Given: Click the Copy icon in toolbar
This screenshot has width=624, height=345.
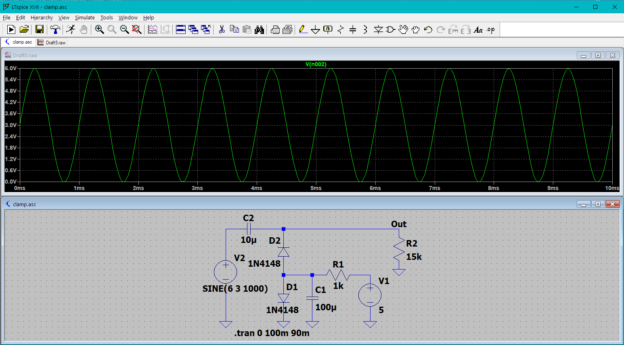Looking at the screenshot, I should [x=234, y=29].
